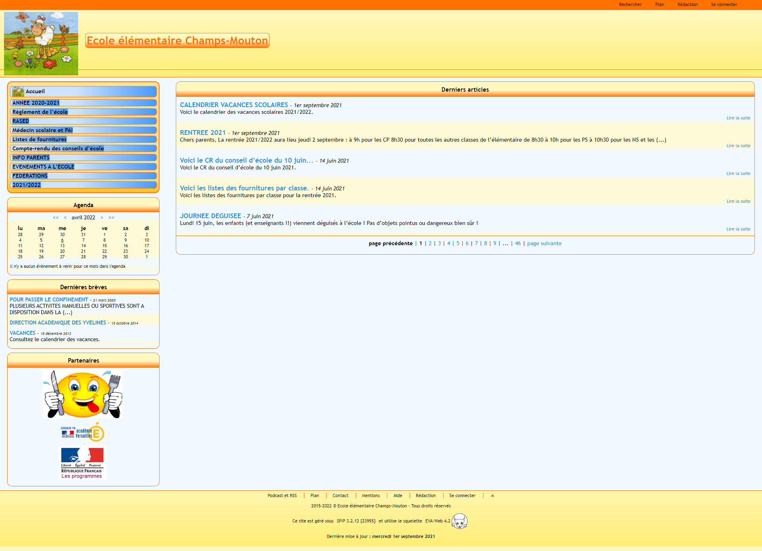Click the back-to-top orange arrow
Screen dimensions: 762x551
[492, 495]
